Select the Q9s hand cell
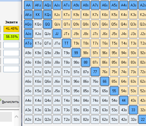 pos(76,24)
